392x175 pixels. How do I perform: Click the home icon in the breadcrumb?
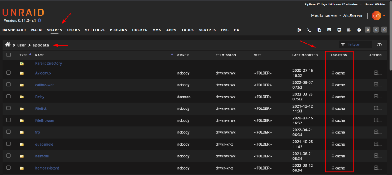(8, 45)
